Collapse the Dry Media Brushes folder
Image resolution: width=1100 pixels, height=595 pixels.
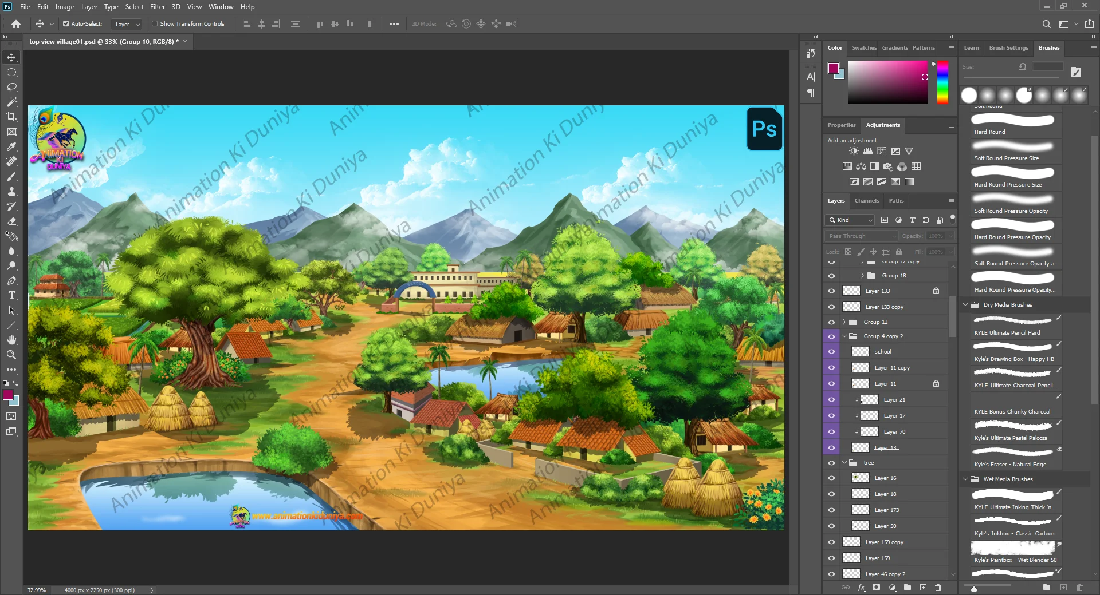965,305
